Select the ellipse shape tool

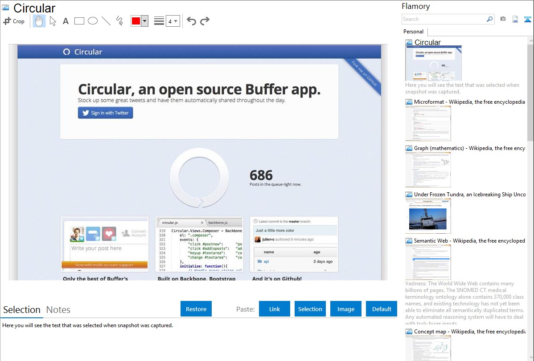tap(93, 21)
